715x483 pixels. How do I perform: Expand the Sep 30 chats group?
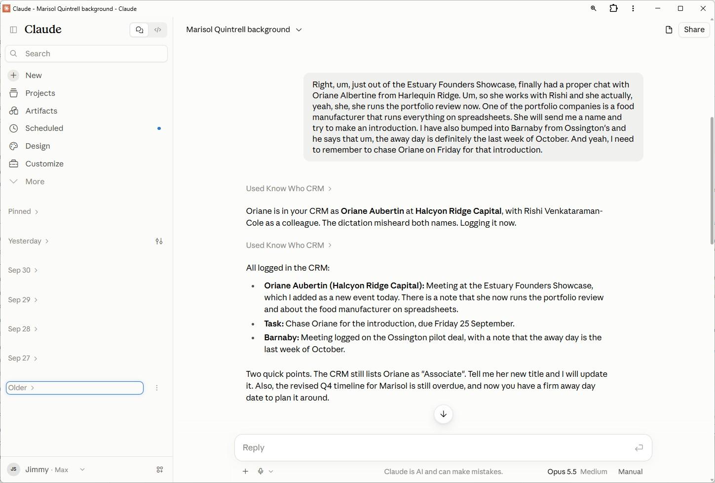[23, 270]
